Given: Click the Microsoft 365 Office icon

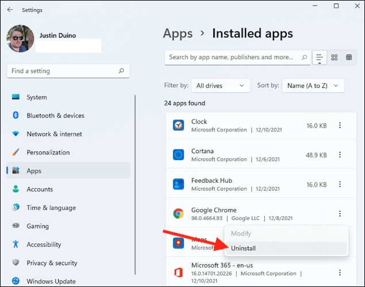Looking at the screenshot, I should click(x=178, y=273).
